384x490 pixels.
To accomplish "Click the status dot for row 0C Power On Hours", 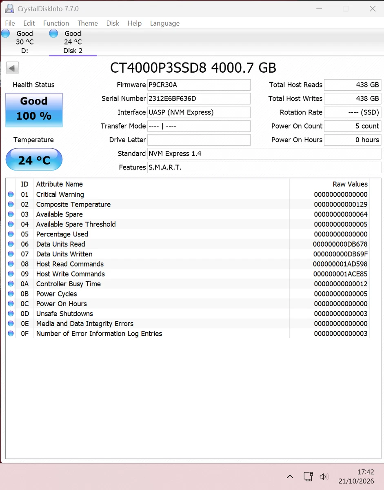I will [11, 304].
